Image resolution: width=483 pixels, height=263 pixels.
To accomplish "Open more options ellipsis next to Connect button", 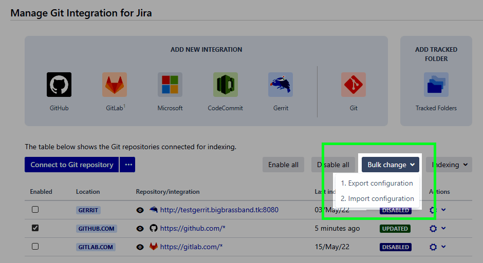I will 127,165.
